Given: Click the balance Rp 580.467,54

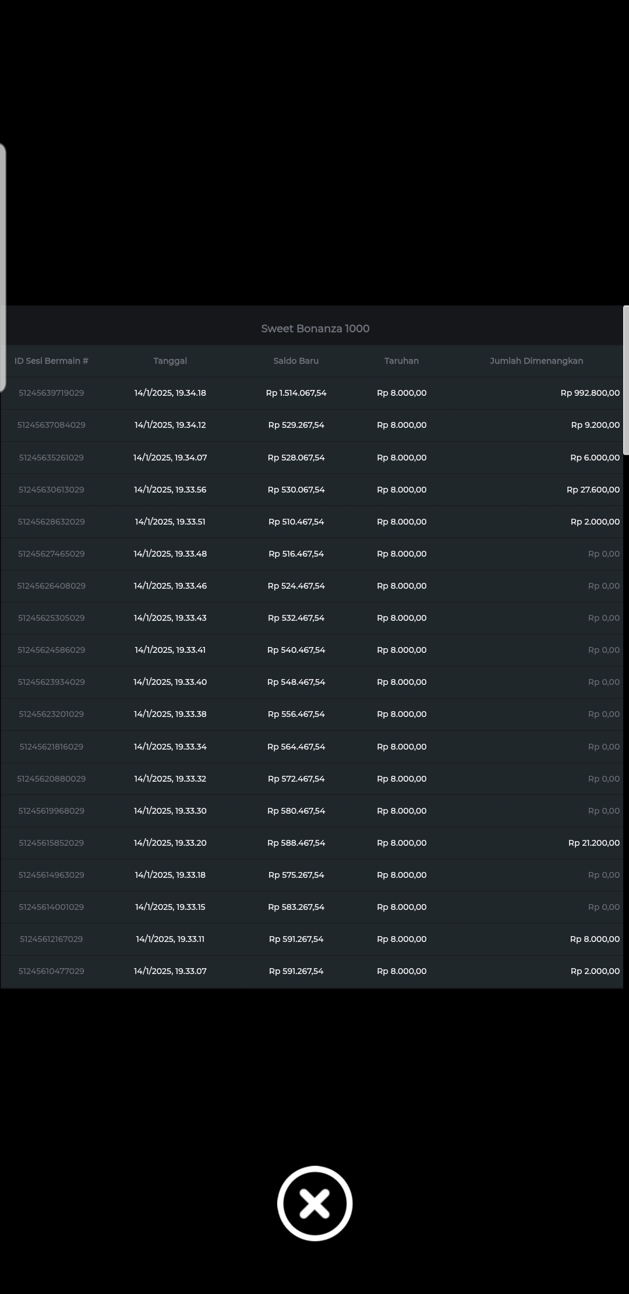Looking at the screenshot, I should 296,811.
